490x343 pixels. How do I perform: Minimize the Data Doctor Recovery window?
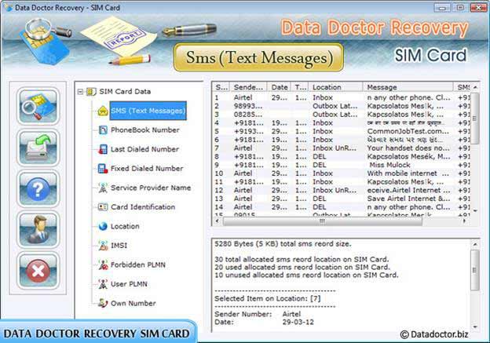pos(442,8)
